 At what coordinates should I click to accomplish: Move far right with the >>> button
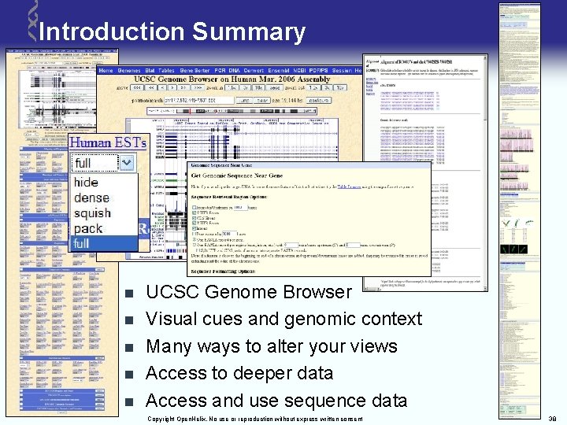pyautogui.click(x=198, y=88)
